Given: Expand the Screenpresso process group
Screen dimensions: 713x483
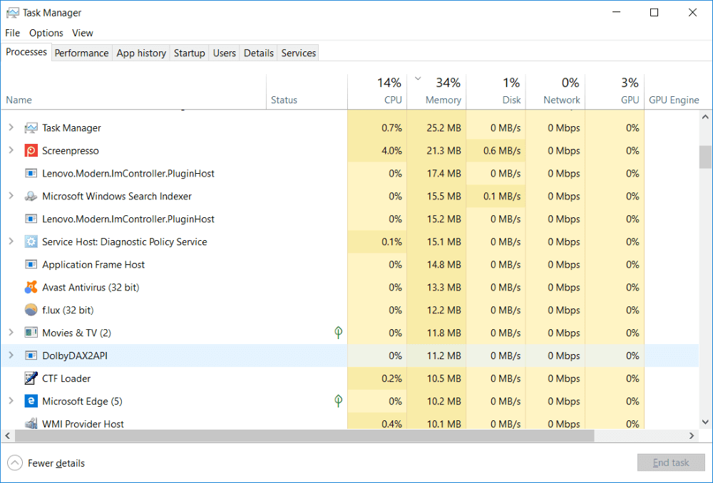Looking at the screenshot, I should pos(11,150).
